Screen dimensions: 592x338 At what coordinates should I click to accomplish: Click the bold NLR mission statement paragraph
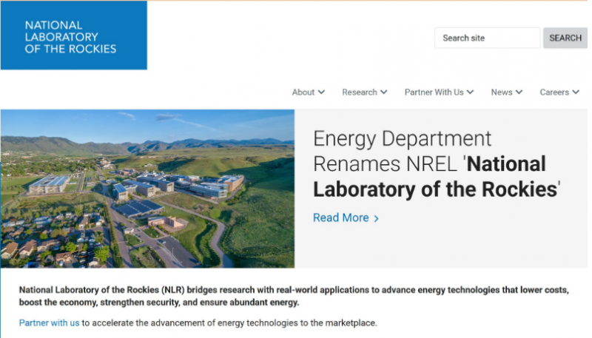tap(293, 297)
